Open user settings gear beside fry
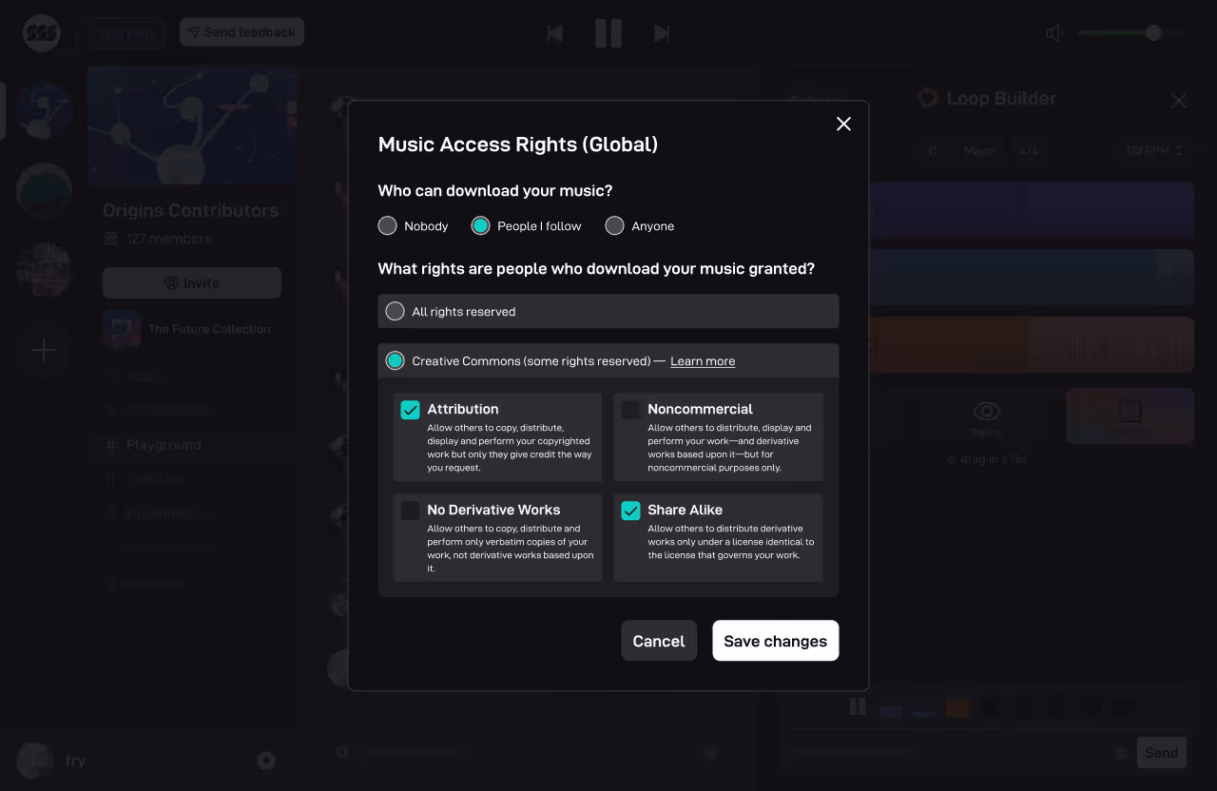 [266, 761]
